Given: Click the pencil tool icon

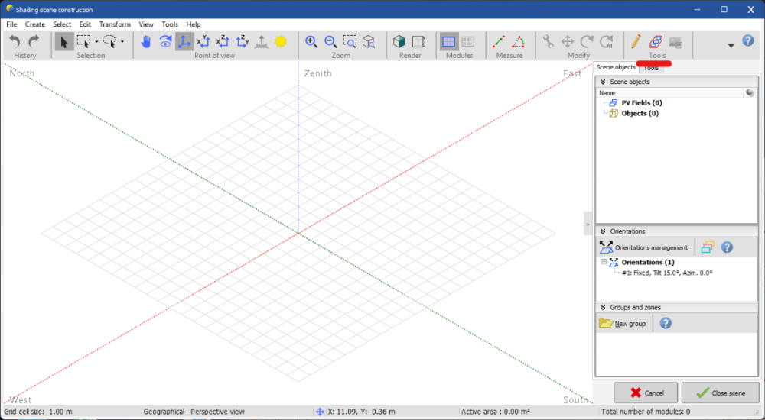Looking at the screenshot, I should [x=636, y=42].
